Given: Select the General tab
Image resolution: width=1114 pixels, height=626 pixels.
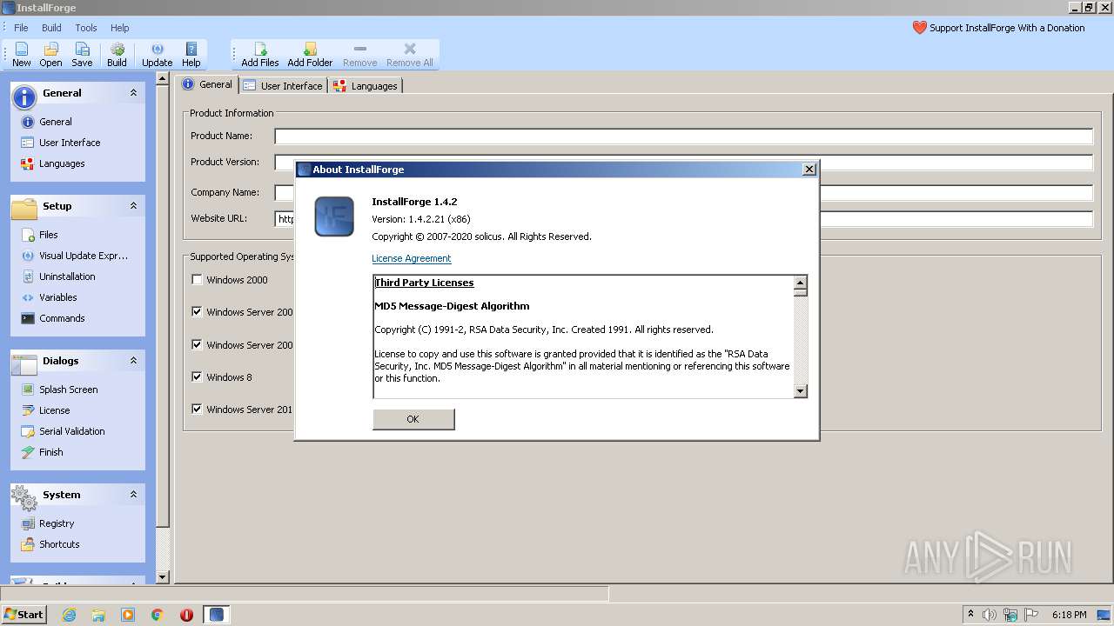Looking at the screenshot, I should click(x=207, y=84).
